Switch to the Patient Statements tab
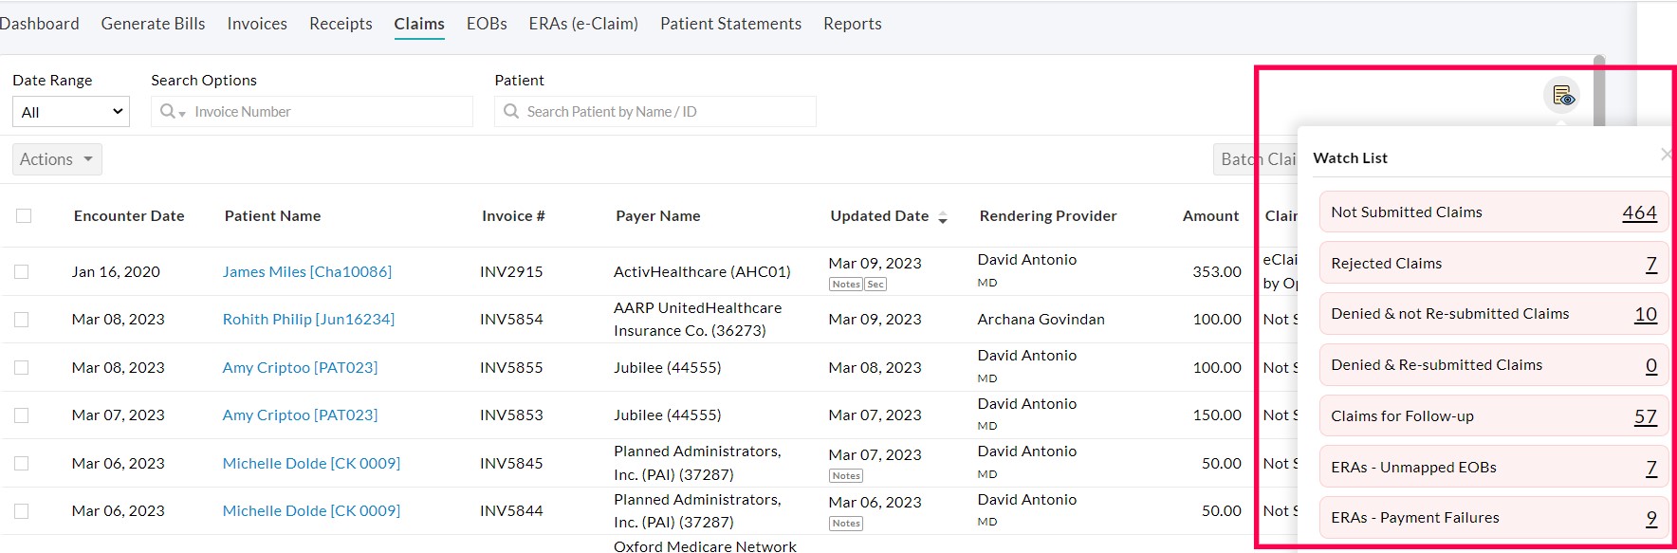This screenshot has height=553, width=1677. point(730,23)
